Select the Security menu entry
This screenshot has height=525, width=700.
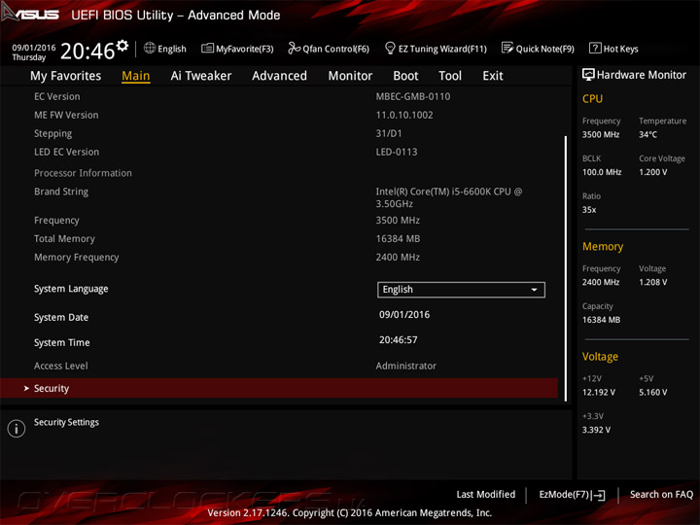pos(279,388)
